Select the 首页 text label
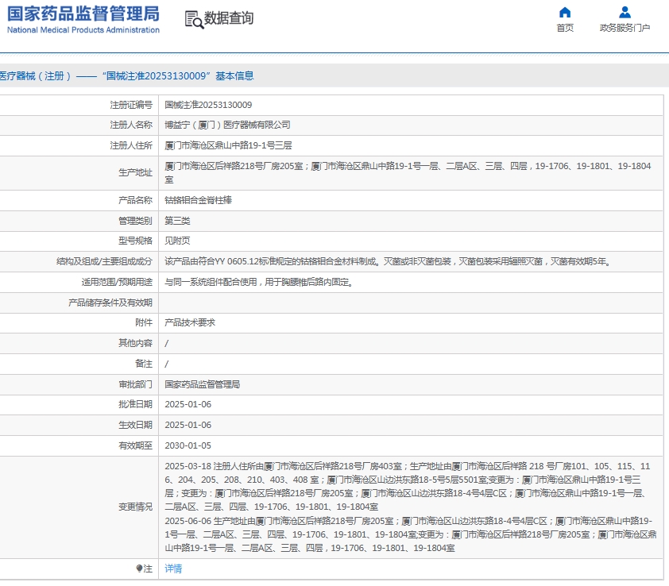This screenshot has width=669, height=586. click(565, 28)
